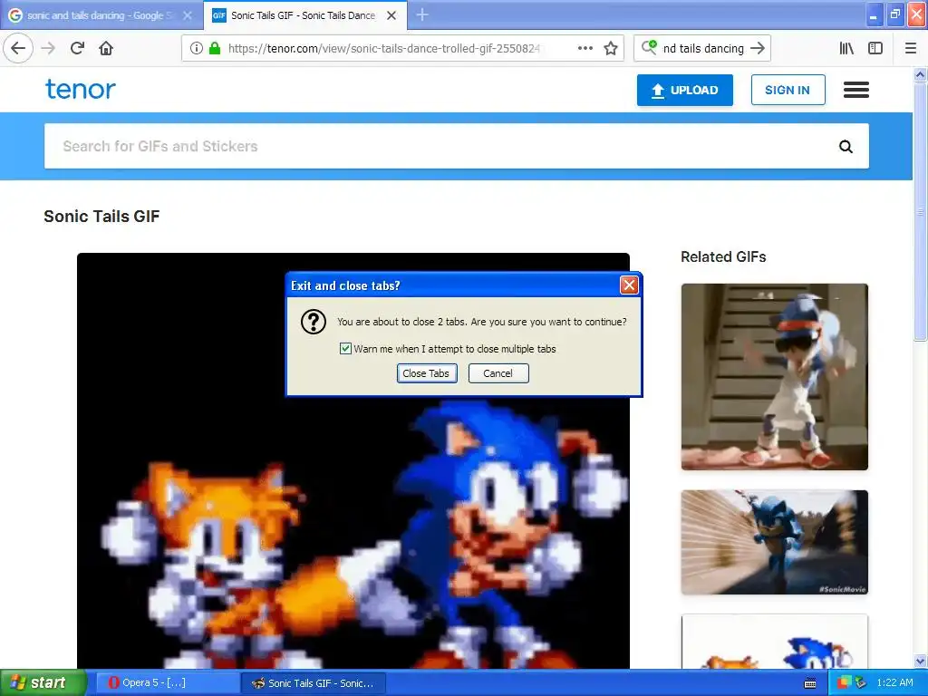Click the Close Tabs button
The image size is (928, 696).
coord(426,373)
